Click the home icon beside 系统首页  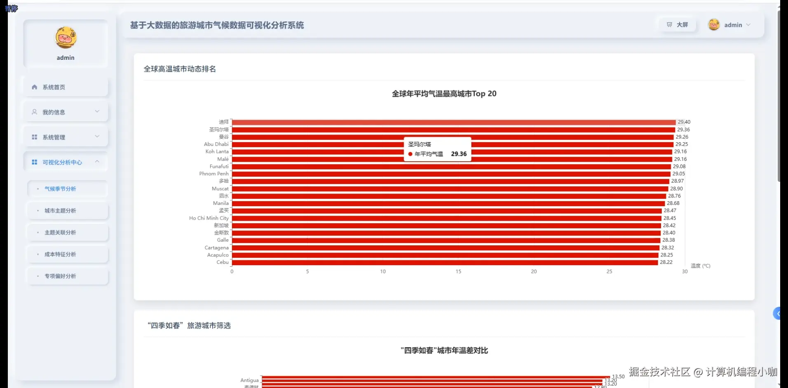(34, 87)
